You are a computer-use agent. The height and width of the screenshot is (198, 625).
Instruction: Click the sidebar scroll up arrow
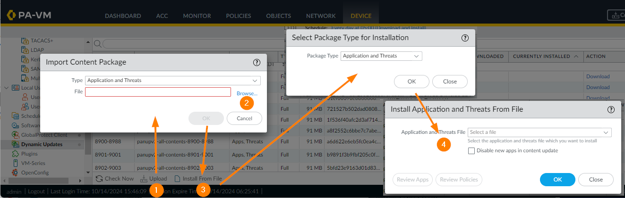click(88, 41)
